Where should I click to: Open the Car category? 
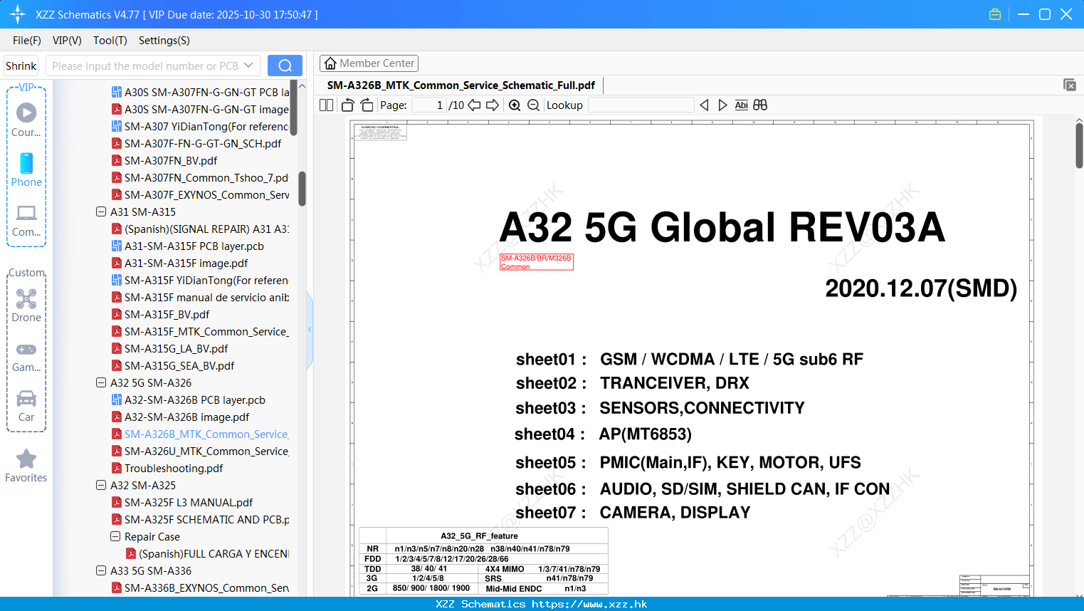coord(26,406)
